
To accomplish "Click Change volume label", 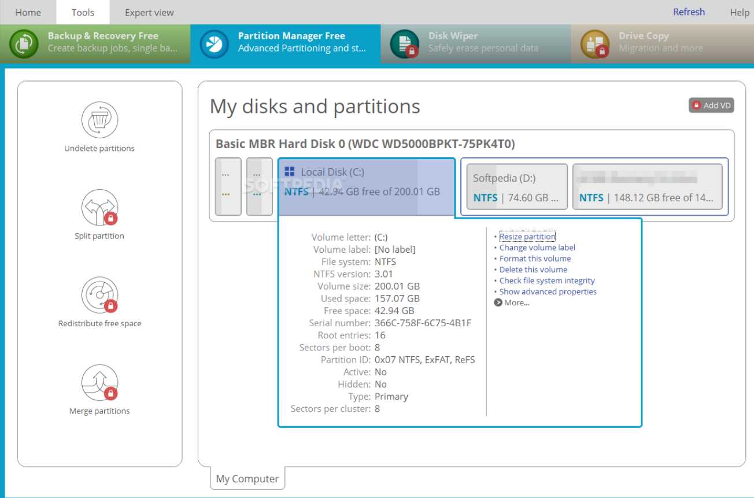I will click(537, 247).
